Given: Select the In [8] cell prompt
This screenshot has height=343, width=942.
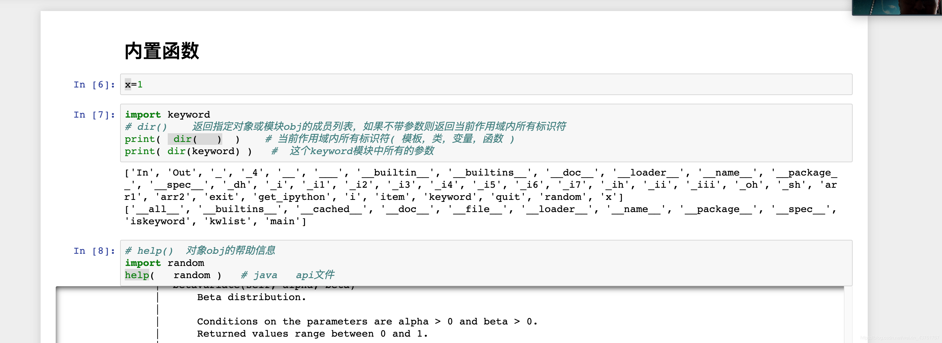Looking at the screenshot, I should [x=94, y=251].
